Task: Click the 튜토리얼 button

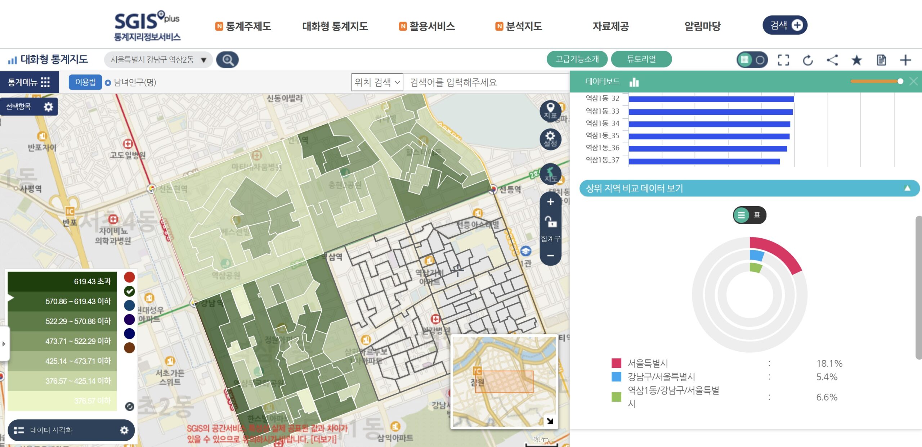Action: [x=641, y=59]
